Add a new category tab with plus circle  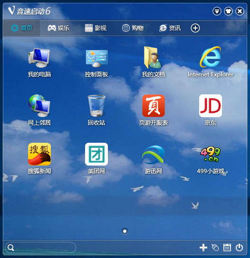point(195,28)
